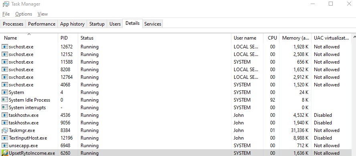Select the Taskmgr.exe process name

(22, 130)
